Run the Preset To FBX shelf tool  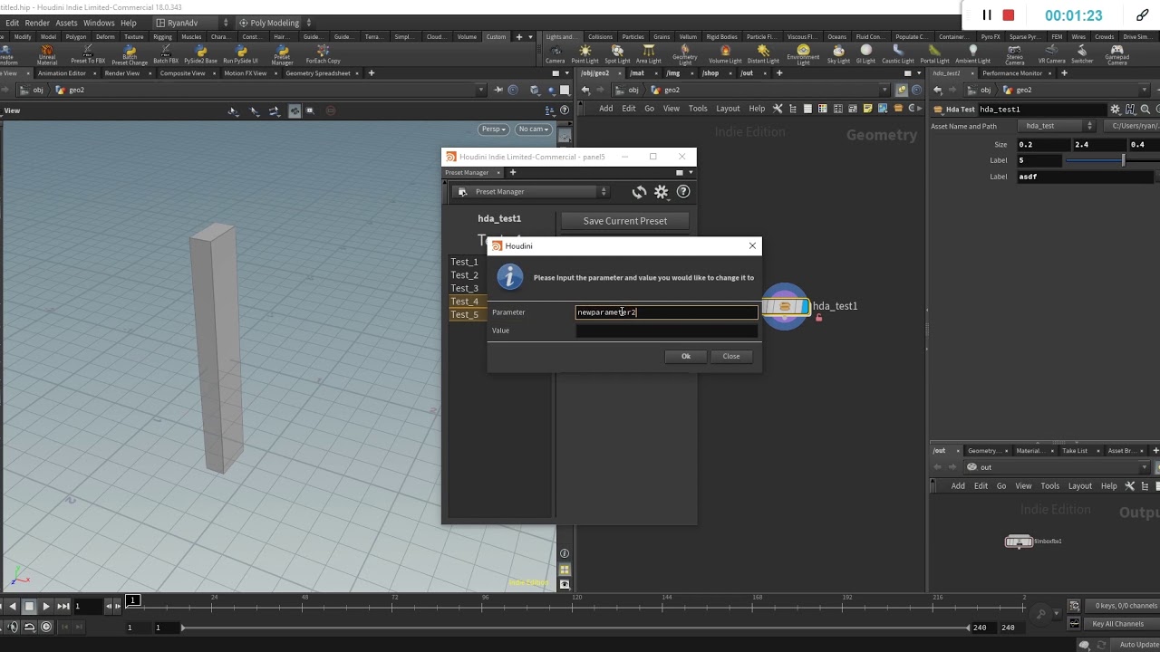click(88, 54)
